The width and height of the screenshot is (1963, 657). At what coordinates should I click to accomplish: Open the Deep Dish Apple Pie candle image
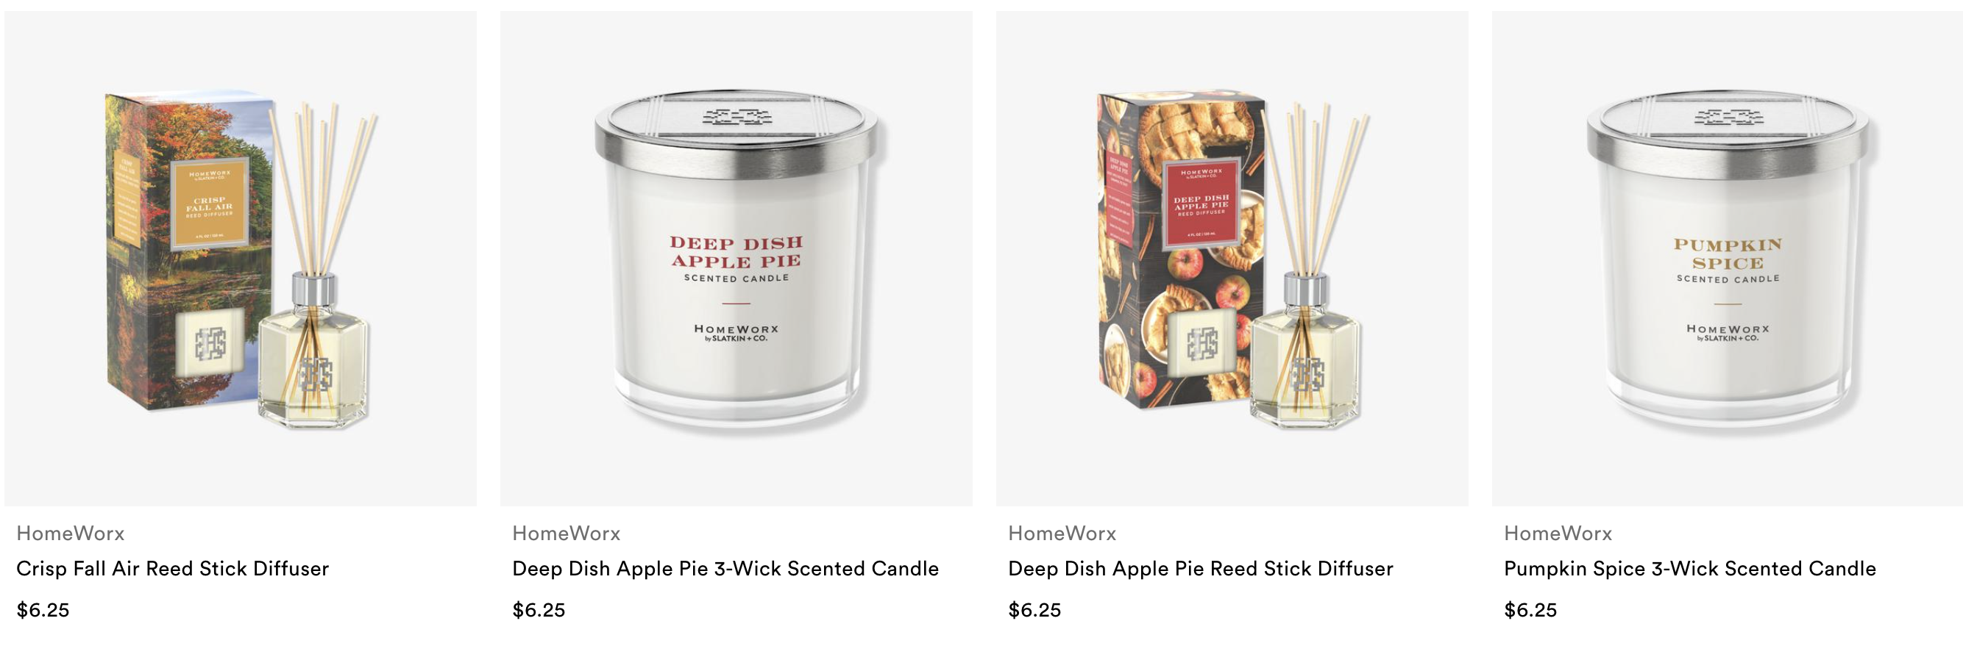[x=736, y=258]
